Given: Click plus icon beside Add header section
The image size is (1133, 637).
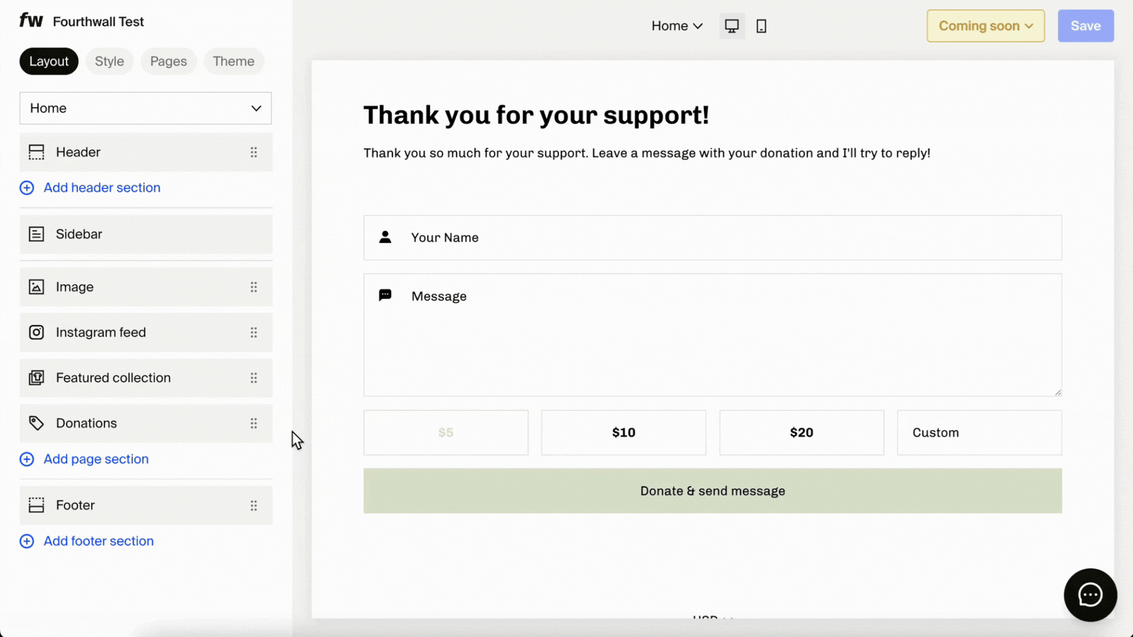Looking at the screenshot, I should 27,188.
